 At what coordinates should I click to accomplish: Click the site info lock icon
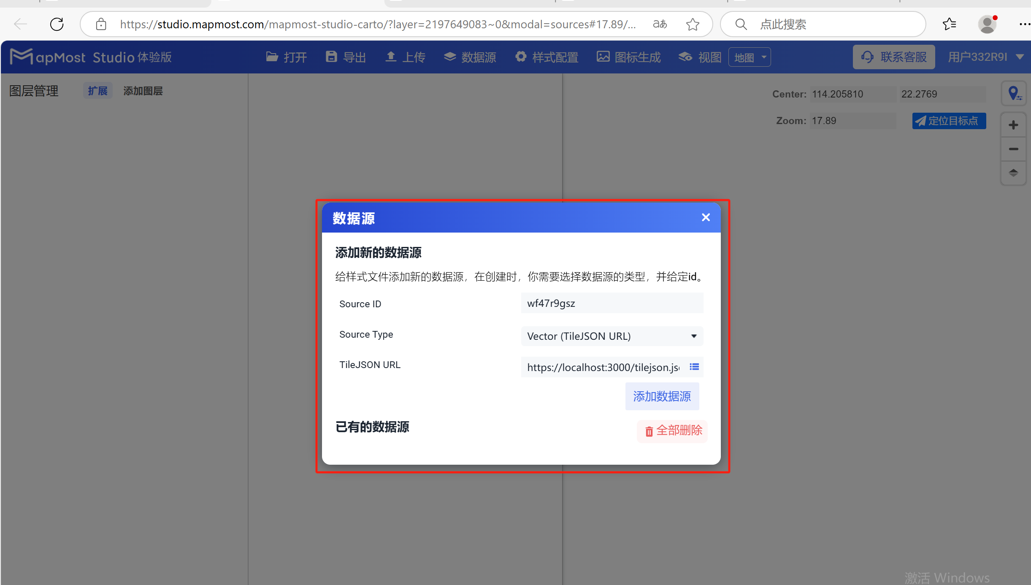[x=101, y=24]
